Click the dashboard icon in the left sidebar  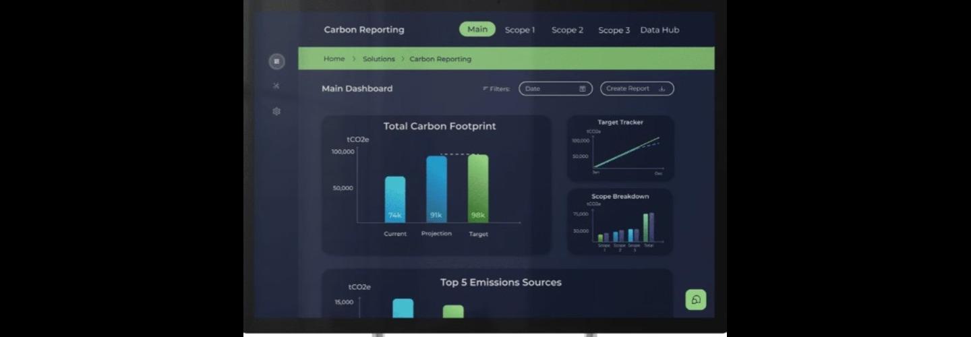pyautogui.click(x=276, y=61)
